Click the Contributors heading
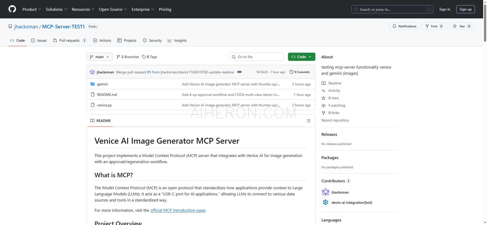The height and width of the screenshot is (225, 487). coord(333,181)
